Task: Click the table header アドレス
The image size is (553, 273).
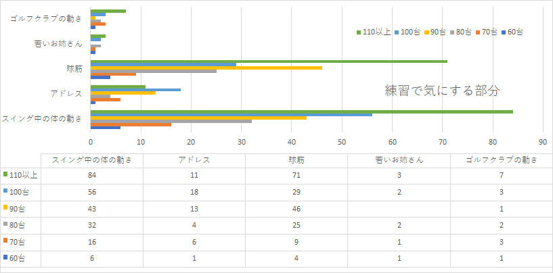Action: pyautogui.click(x=194, y=160)
